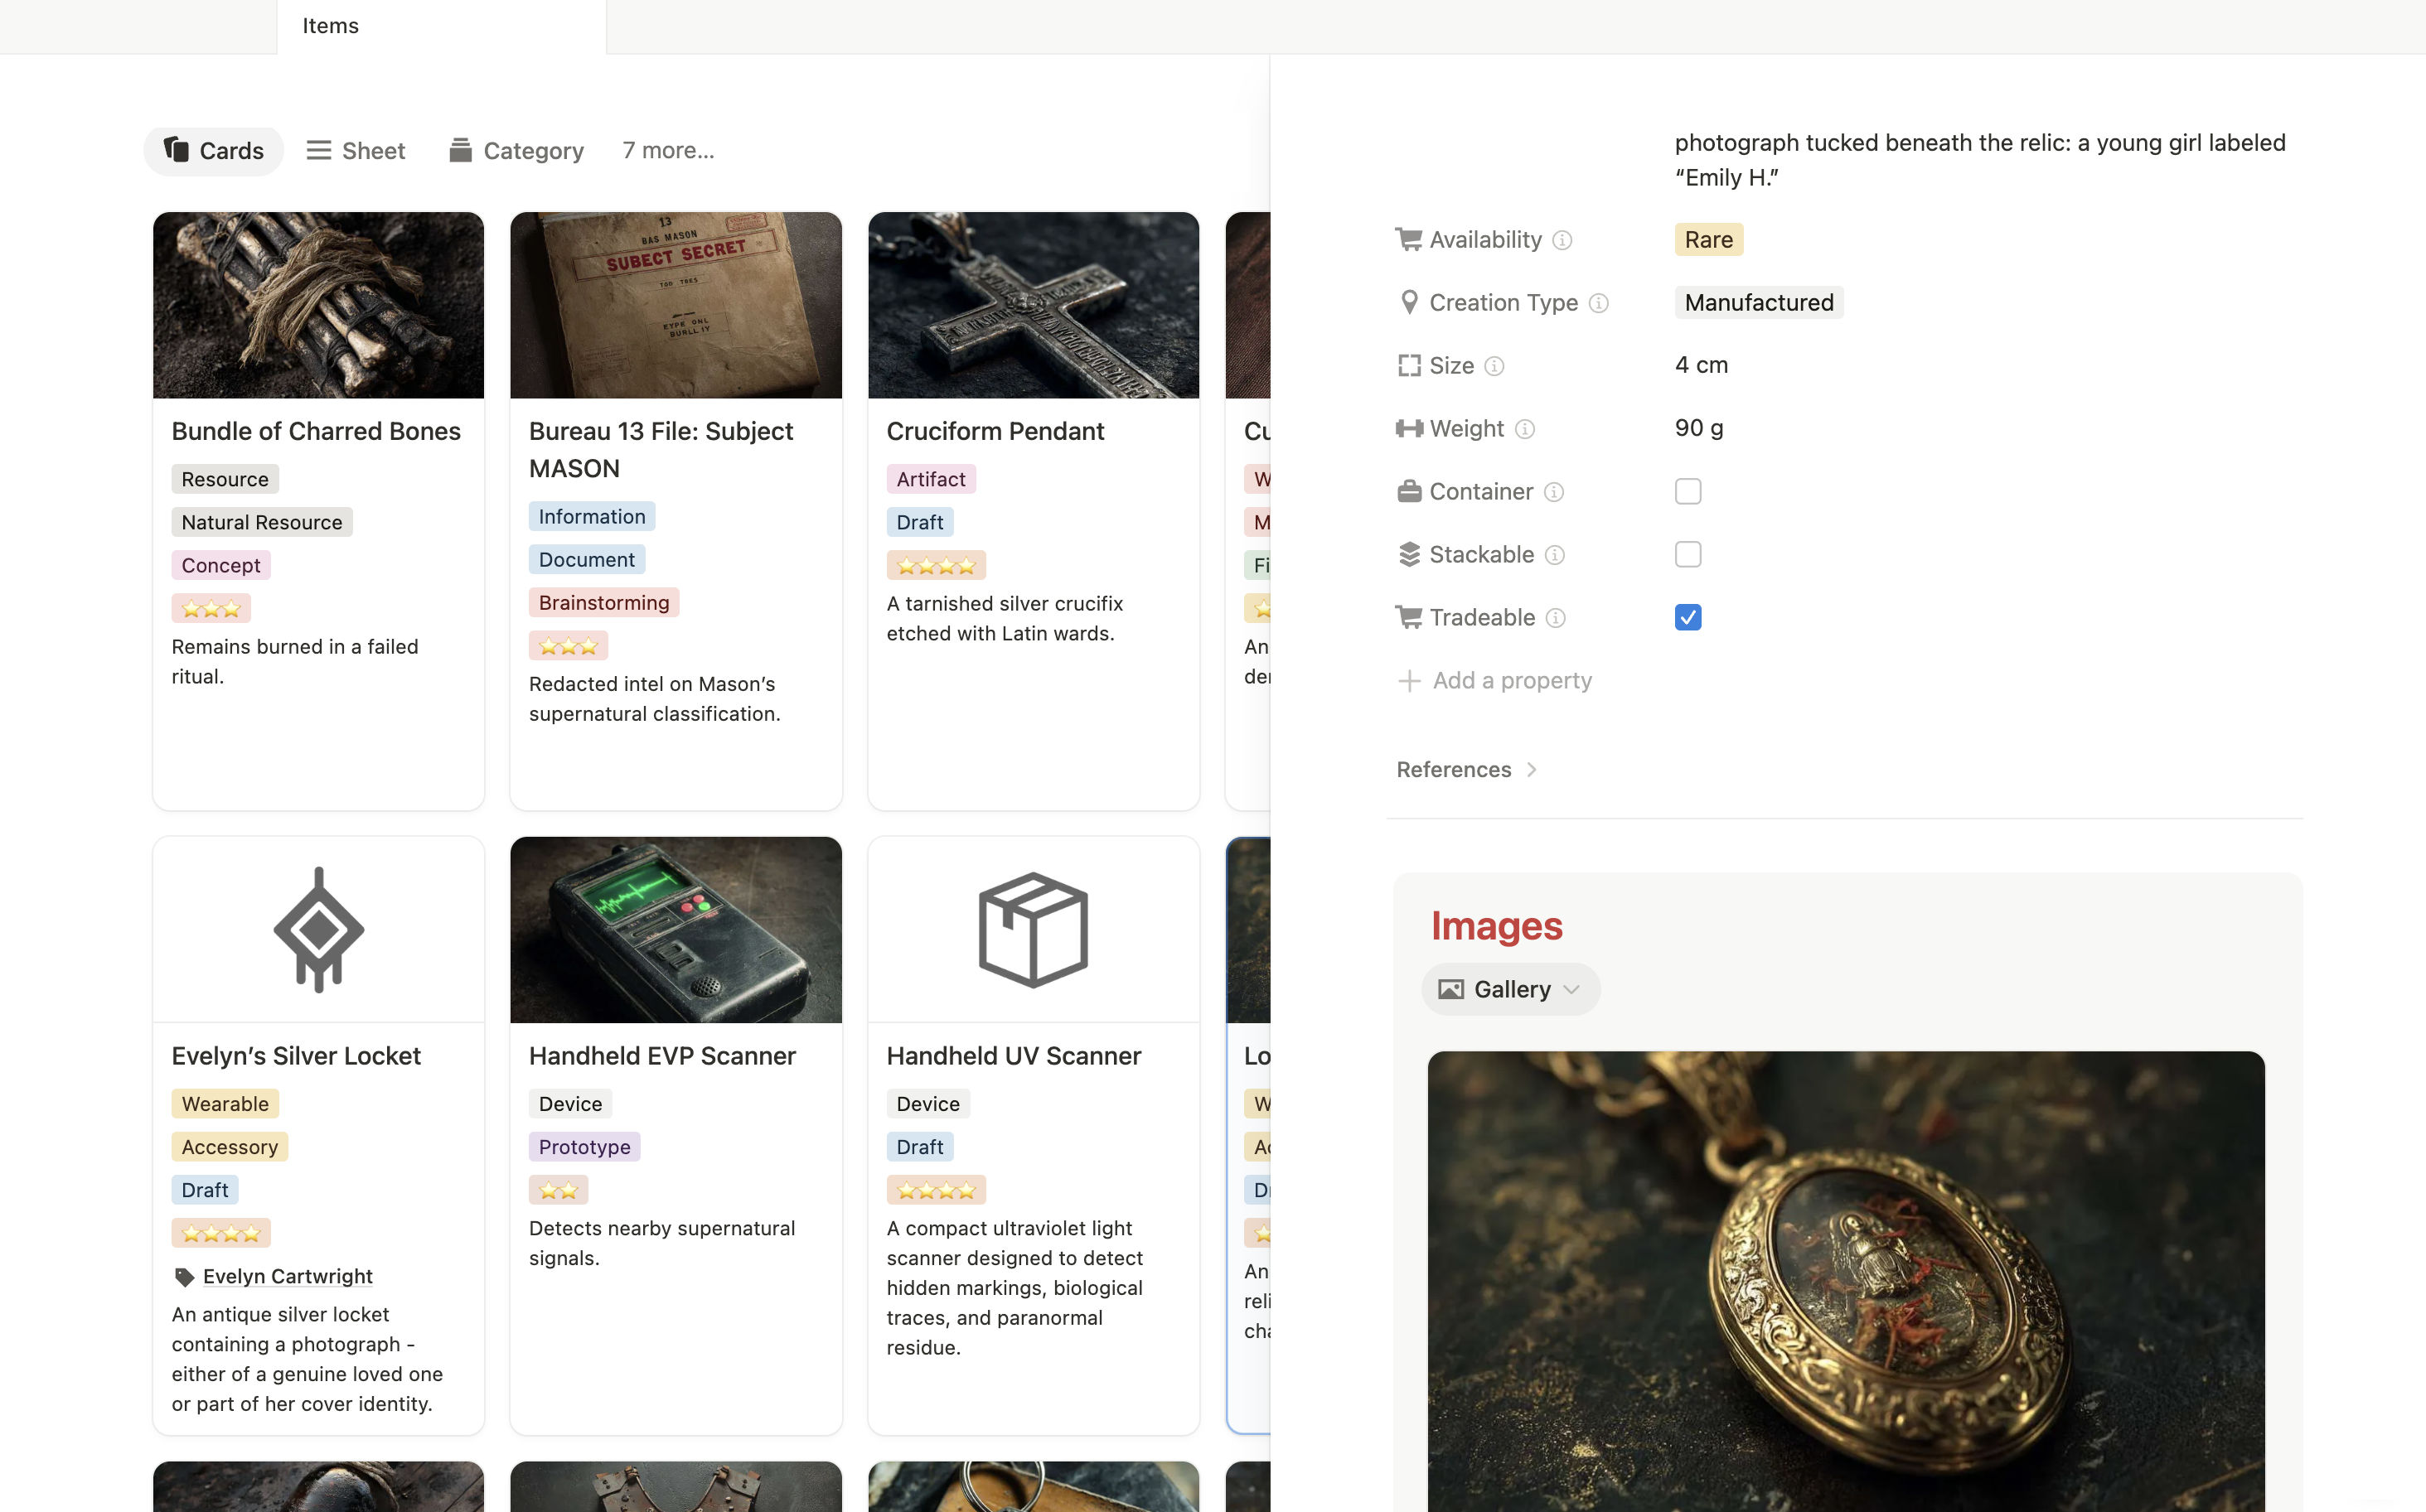Open the '7 more...' views menu

pos(668,150)
